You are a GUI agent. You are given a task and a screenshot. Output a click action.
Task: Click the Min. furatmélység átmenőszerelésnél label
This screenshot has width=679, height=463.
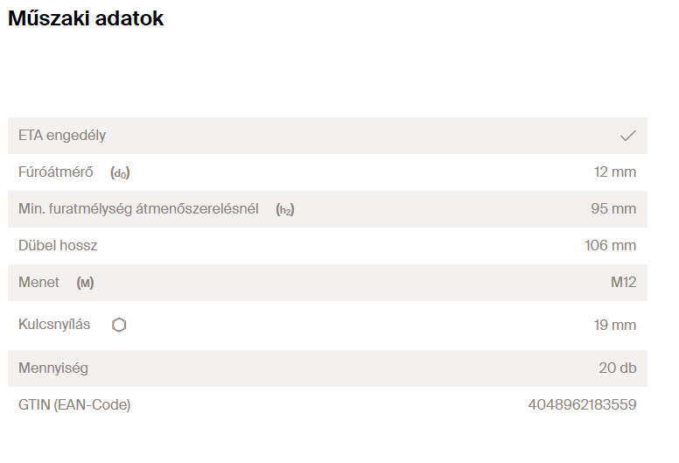point(138,209)
